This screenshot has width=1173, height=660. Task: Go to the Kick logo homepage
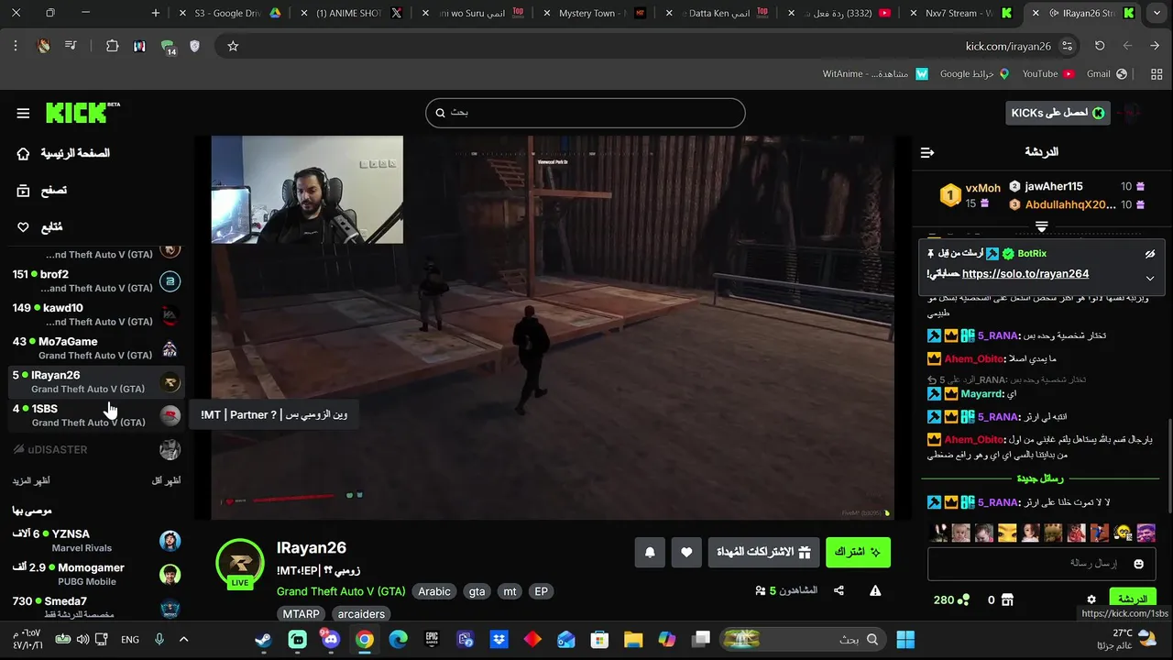[x=82, y=112]
